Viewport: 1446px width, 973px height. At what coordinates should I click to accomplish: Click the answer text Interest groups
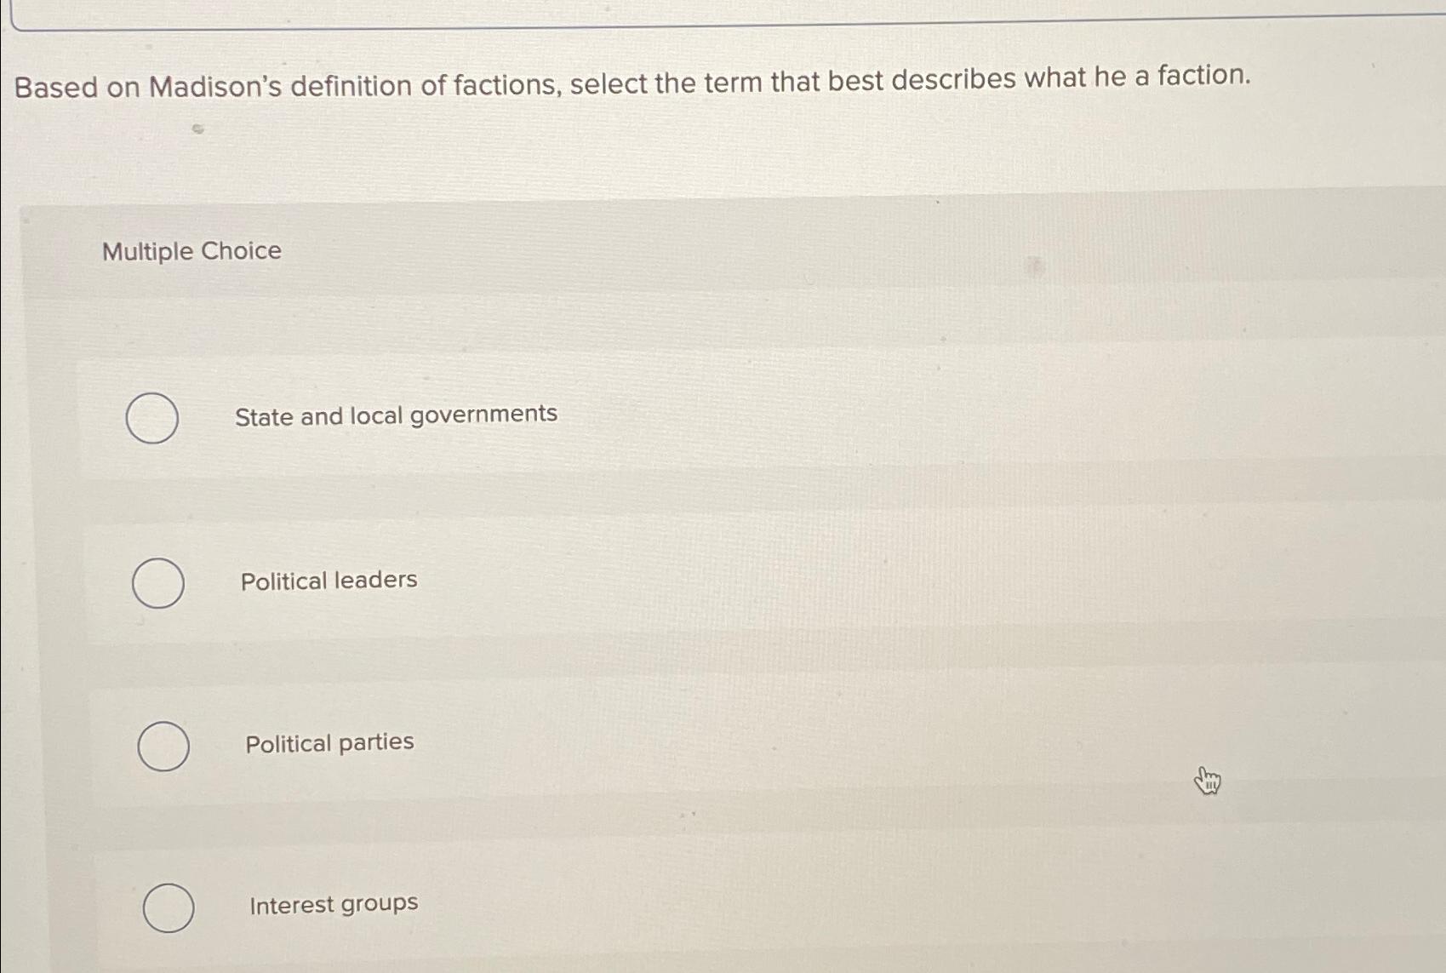[x=334, y=903]
